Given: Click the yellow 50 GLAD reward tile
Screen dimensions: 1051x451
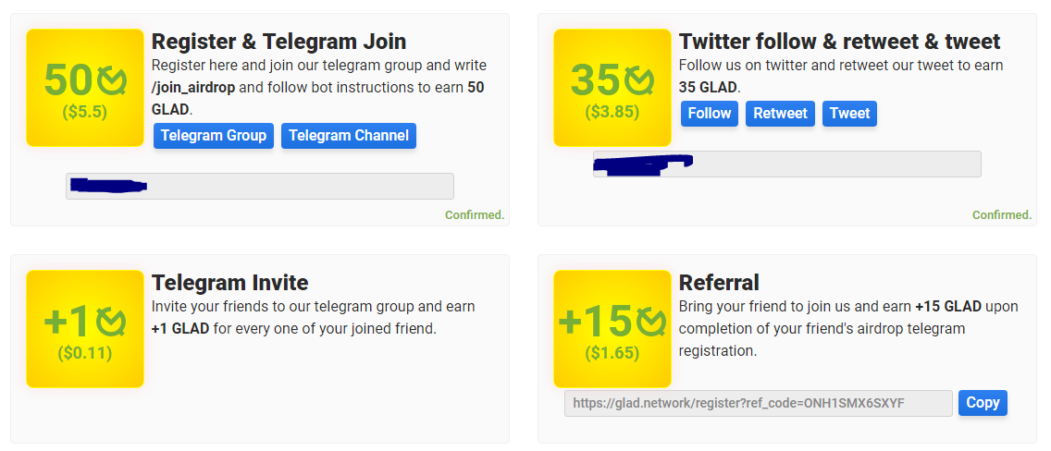Looking at the screenshot, I should [85, 88].
